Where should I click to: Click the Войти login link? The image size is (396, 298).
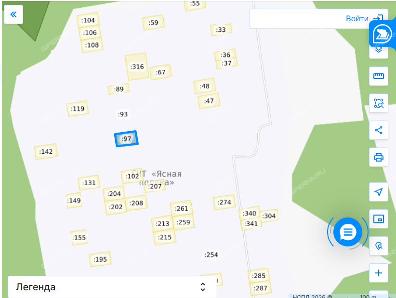(x=357, y=18)
